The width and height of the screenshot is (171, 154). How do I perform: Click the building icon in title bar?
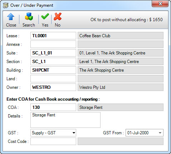point(6,5)
